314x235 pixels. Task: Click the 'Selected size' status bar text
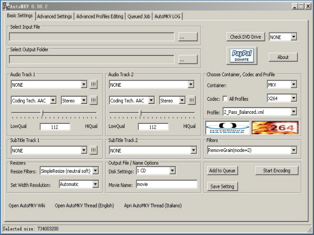pyautogui.click(x=31, y=229)
